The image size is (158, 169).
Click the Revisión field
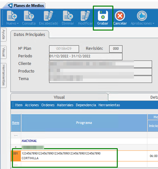coord(116,49)
